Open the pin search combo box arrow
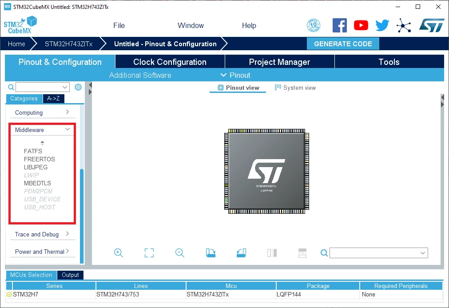This screenshot has height=308, width=449. tap(423, 253)
